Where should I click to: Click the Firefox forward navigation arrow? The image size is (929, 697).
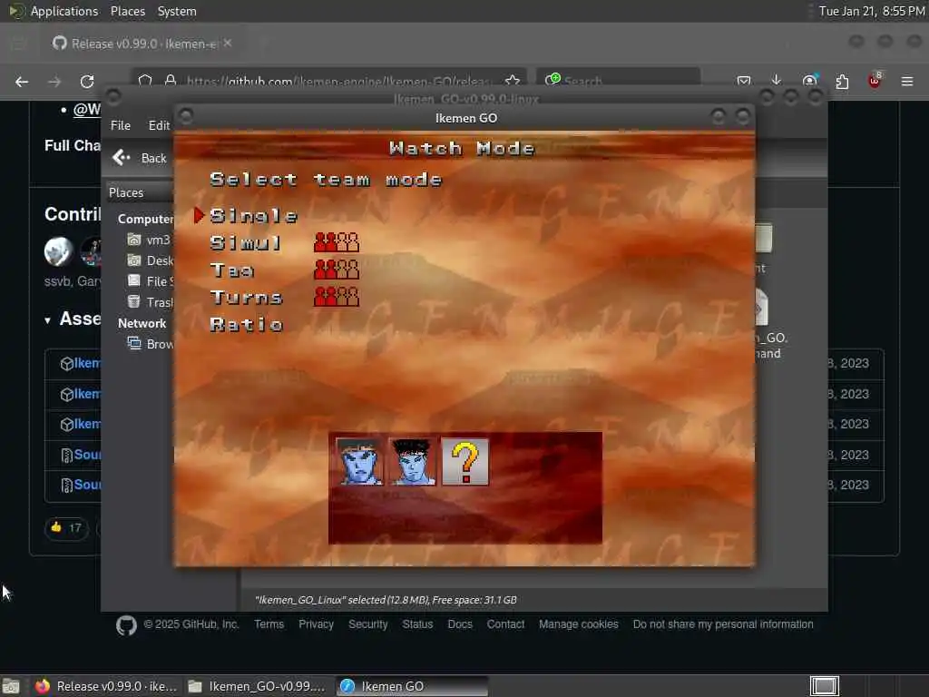tap(54, 82)
